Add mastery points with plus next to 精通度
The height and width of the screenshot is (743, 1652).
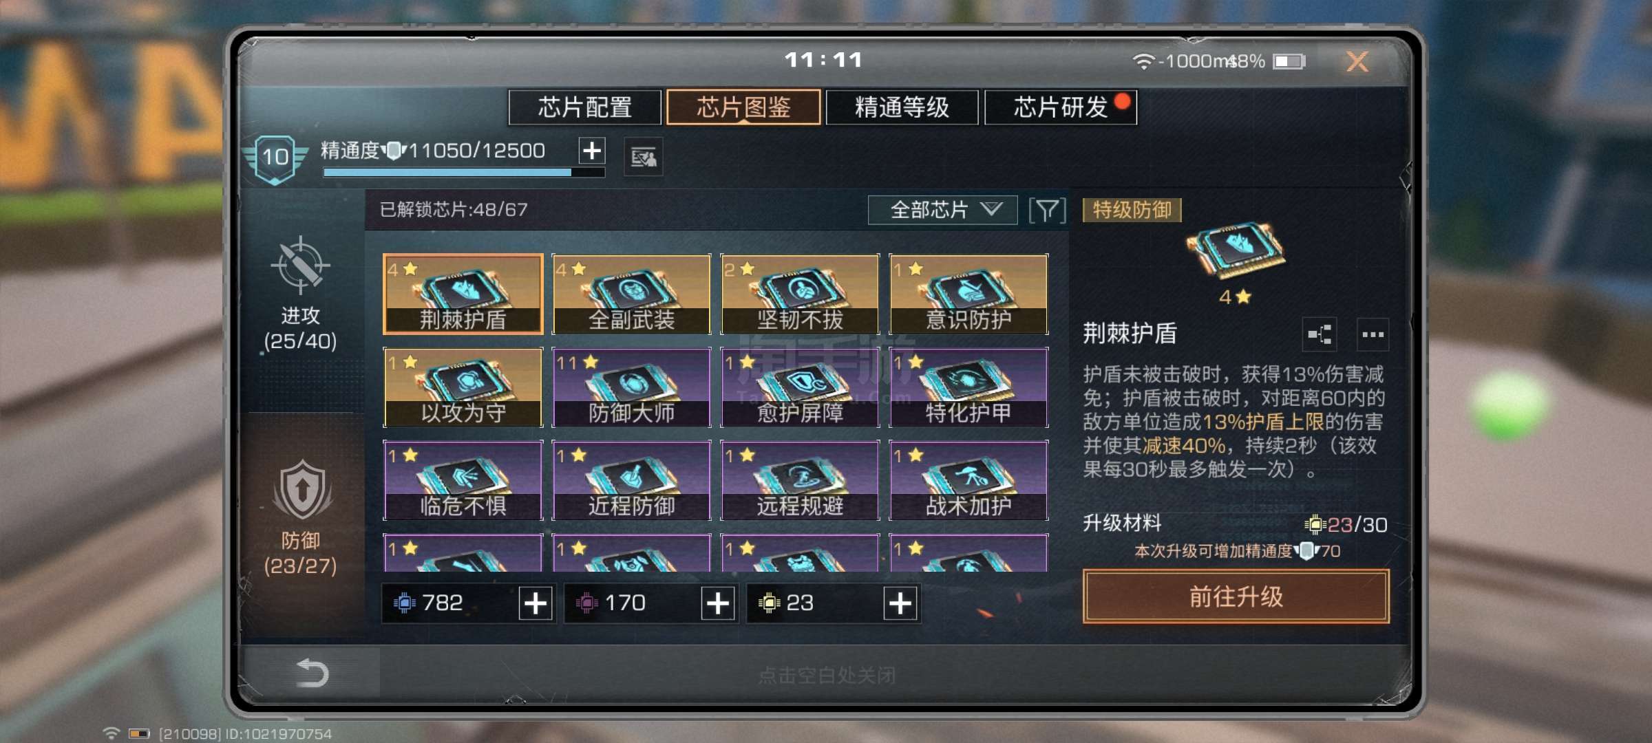click(592, 150)
